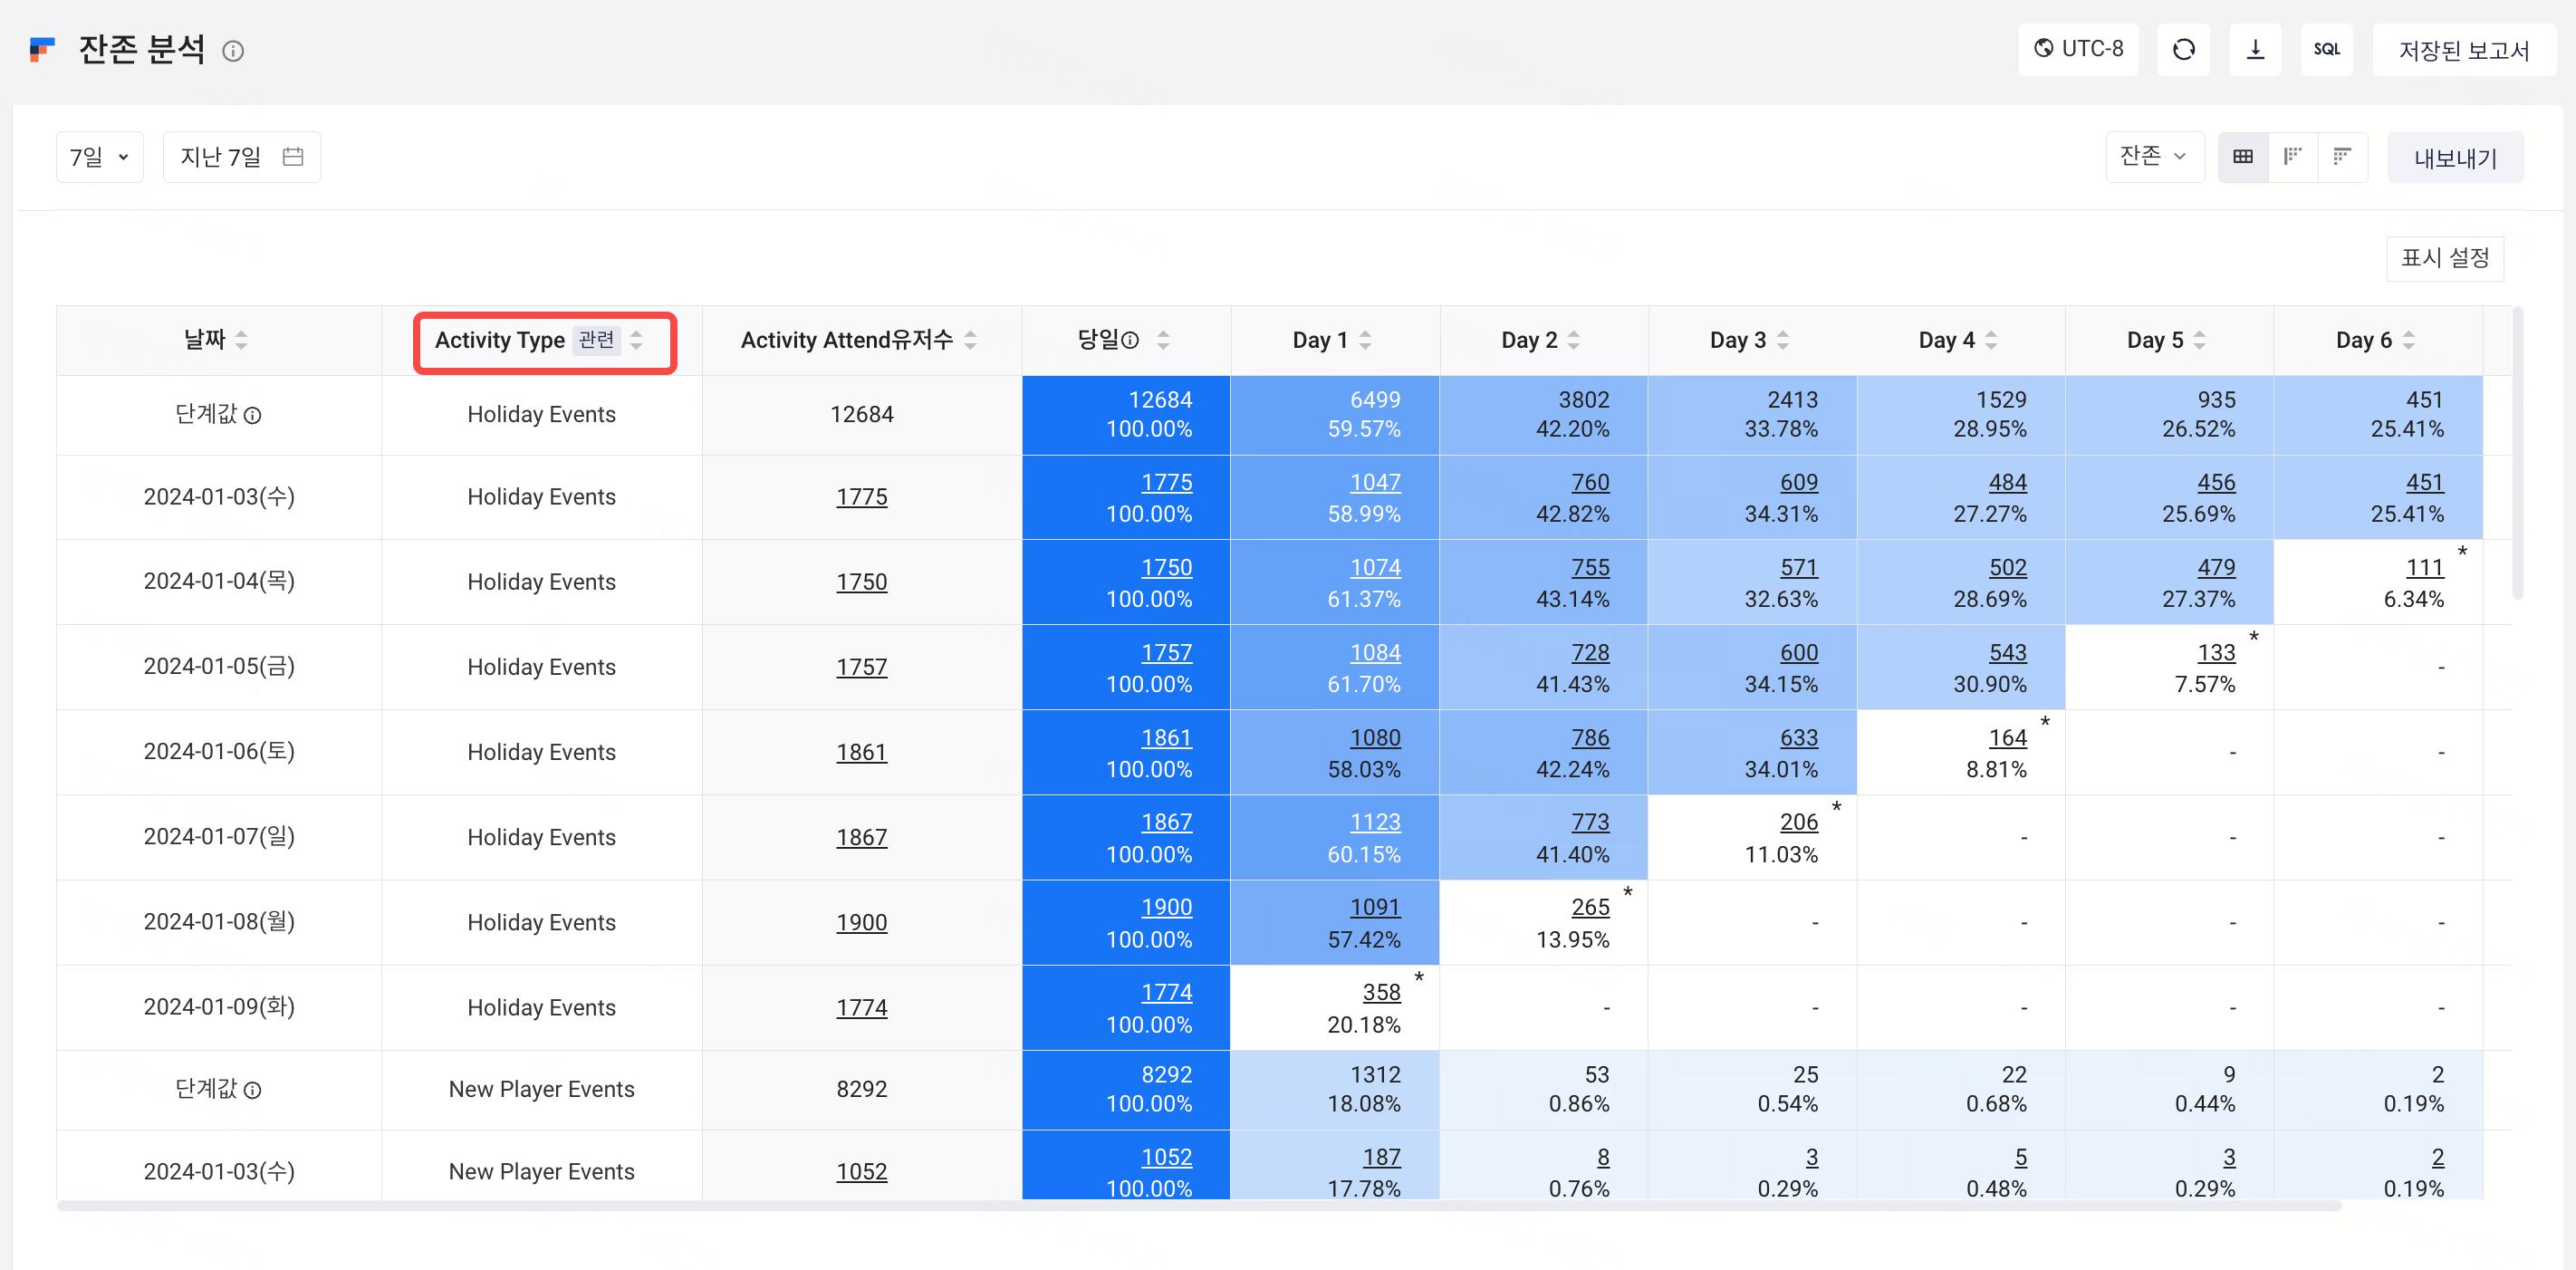
Task: Sort by the Day 5 column arrows
Action: [2199, 341]
